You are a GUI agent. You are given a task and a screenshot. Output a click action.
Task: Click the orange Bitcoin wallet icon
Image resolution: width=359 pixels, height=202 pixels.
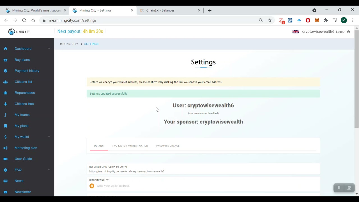point(92,186)
